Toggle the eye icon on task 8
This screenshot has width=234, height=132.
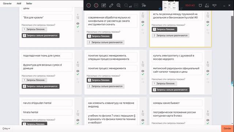tap(143, 120)
